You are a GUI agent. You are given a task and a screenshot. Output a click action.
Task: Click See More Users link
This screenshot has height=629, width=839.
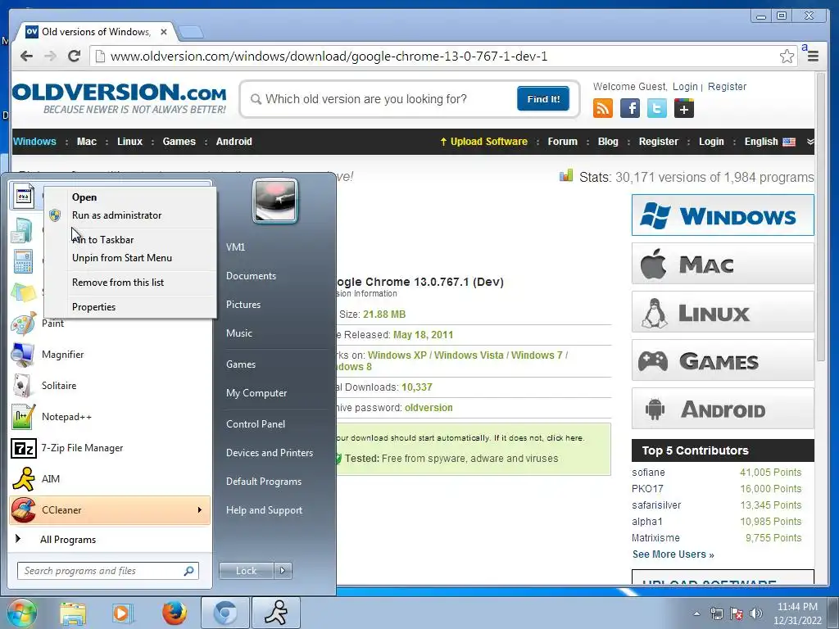click(673, 554)
